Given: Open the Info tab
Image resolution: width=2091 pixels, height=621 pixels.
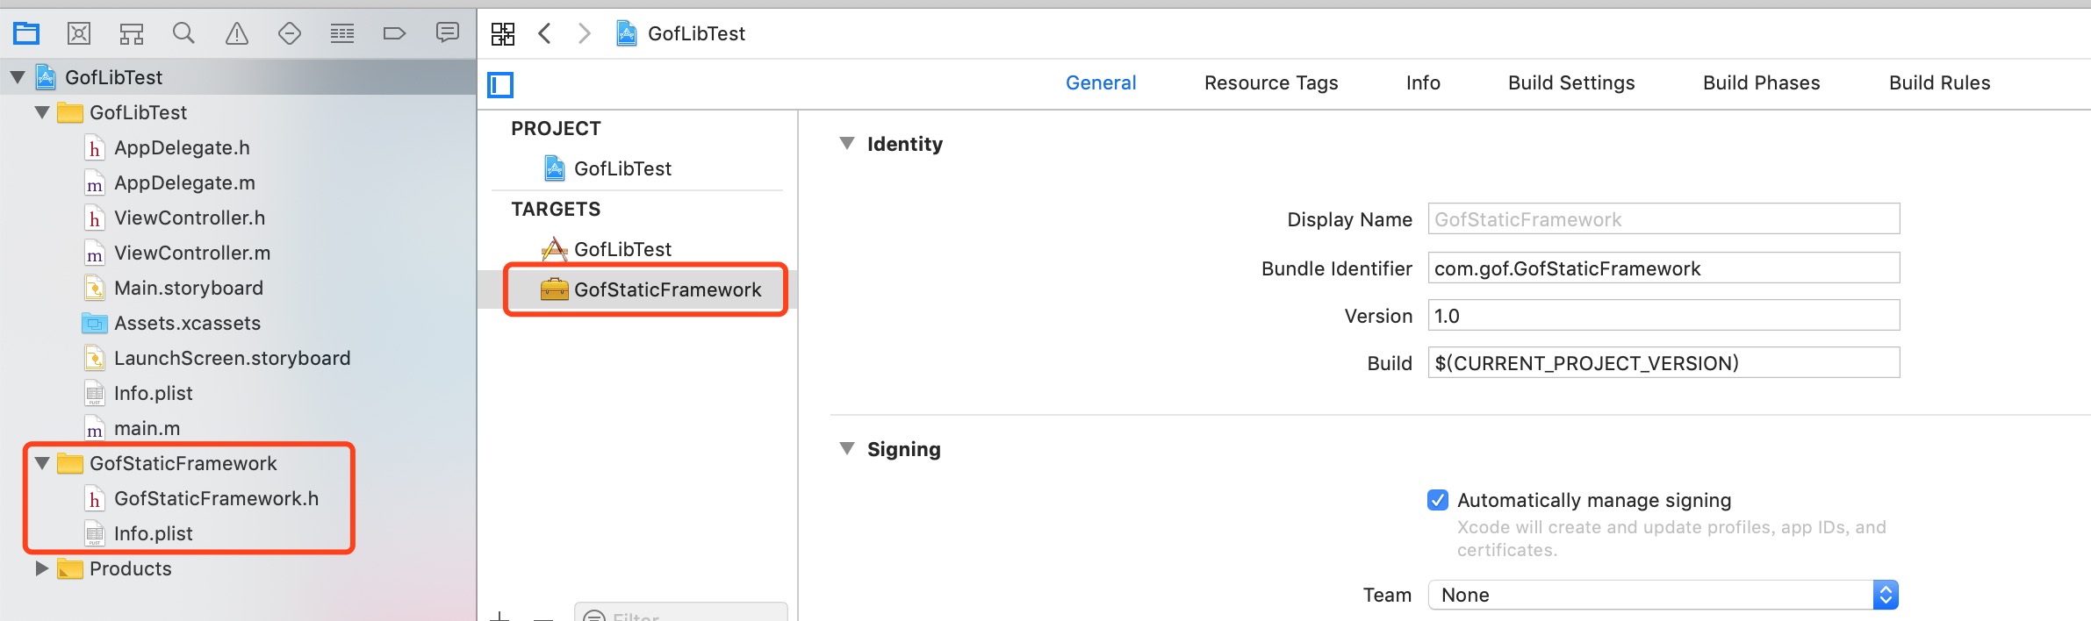Looking at the screenshot, I should coord(1423,82).
